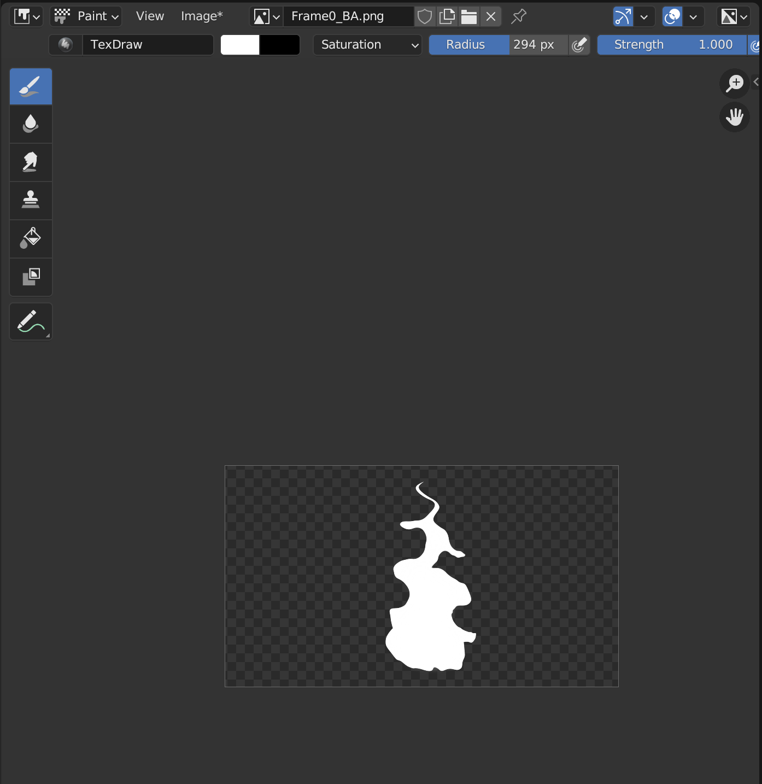762x784 pixels.
Task: Select the Mask tool
Action: [x=31, y=277]
